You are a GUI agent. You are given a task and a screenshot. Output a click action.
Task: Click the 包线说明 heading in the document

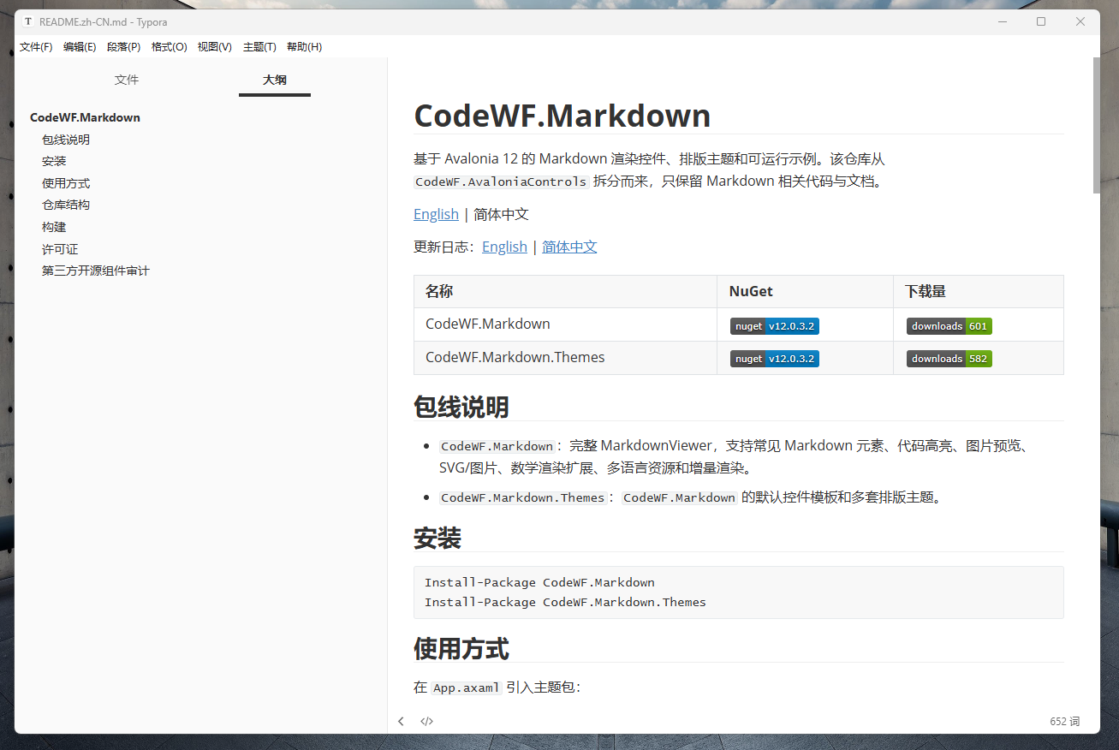[x=461, y=406]
